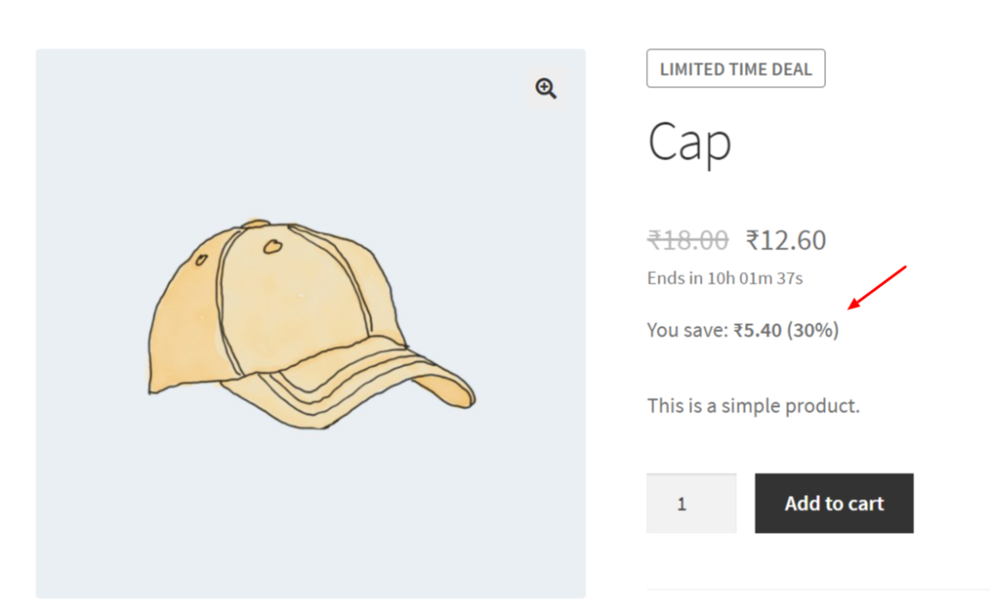Click the product title Cap
Image resolution: width=990 pixels, height=613 pixels.
(x=688, y=142)
